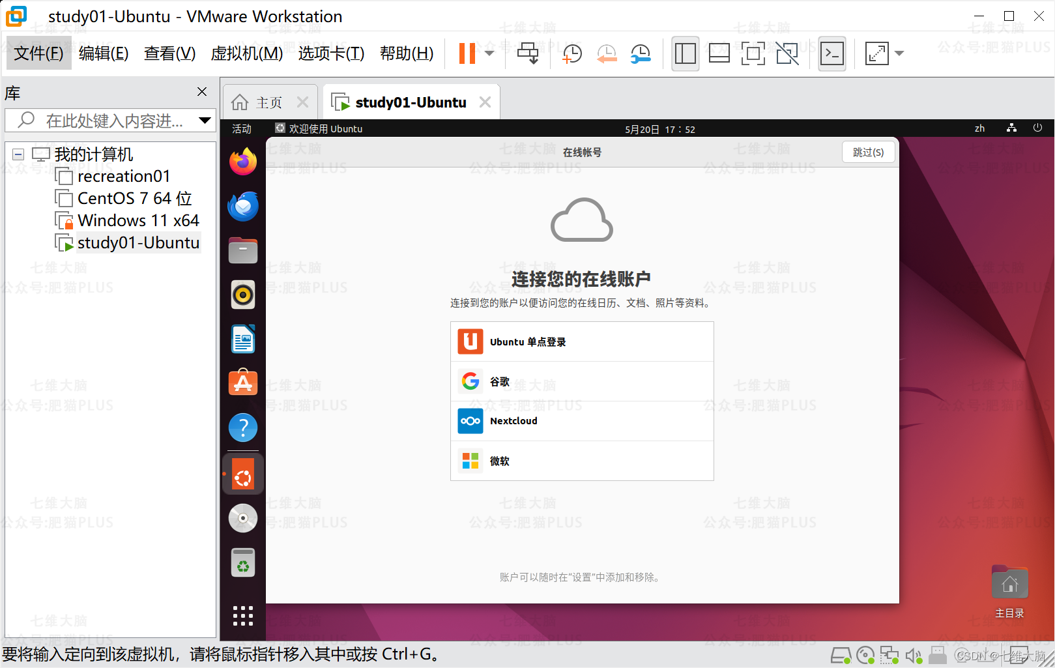1055x668 pixels.
Task: Select the CentOS 7 64 位 virtual machine
Action: coord(134,198)
